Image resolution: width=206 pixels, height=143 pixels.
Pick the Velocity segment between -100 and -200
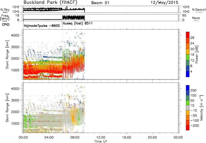tap(188, 123)
